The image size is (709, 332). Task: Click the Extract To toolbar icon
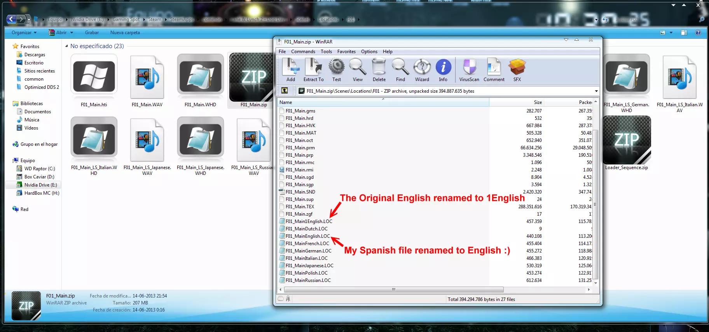pyautogui.click(x=313, y=70)
